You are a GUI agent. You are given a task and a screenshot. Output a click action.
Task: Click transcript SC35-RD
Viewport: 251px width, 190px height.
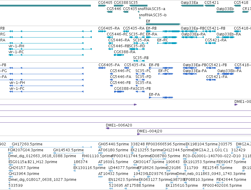tap(137, 46)
